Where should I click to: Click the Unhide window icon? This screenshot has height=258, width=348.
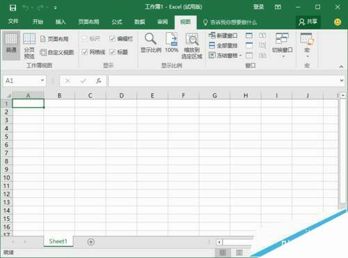tap(249, 55)
